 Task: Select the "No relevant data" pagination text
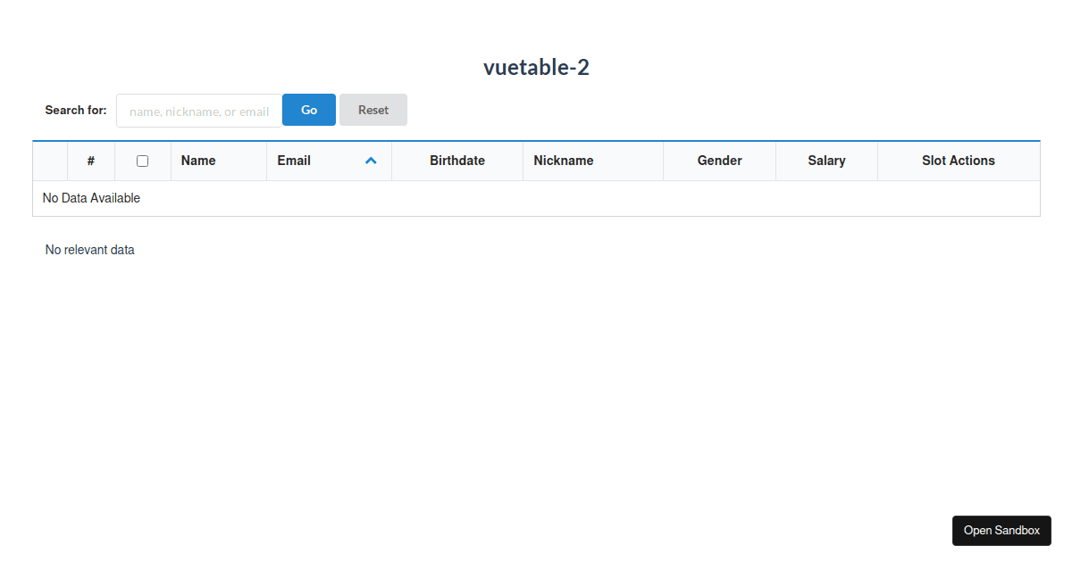coord(90,250)
